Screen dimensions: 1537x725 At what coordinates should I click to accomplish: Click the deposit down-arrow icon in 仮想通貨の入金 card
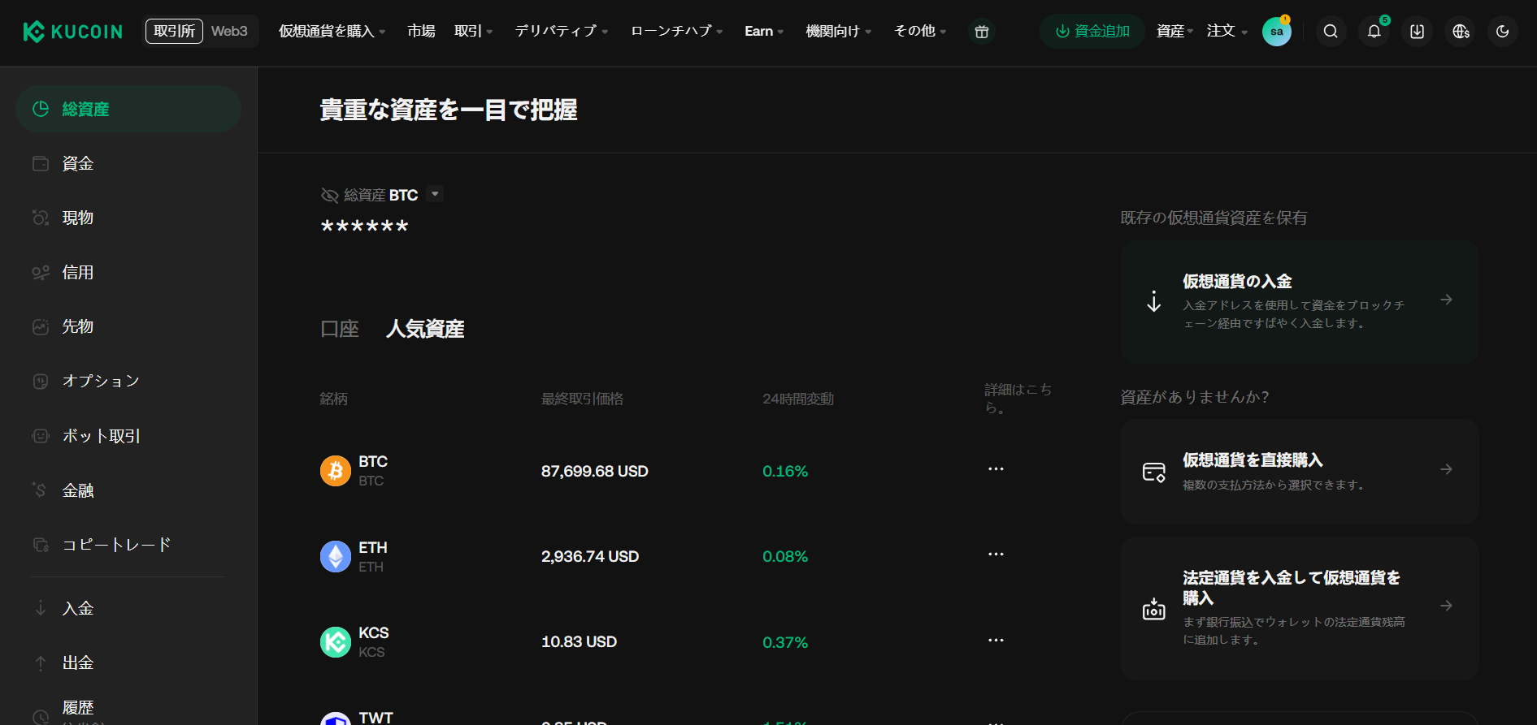pos(1153,301)
